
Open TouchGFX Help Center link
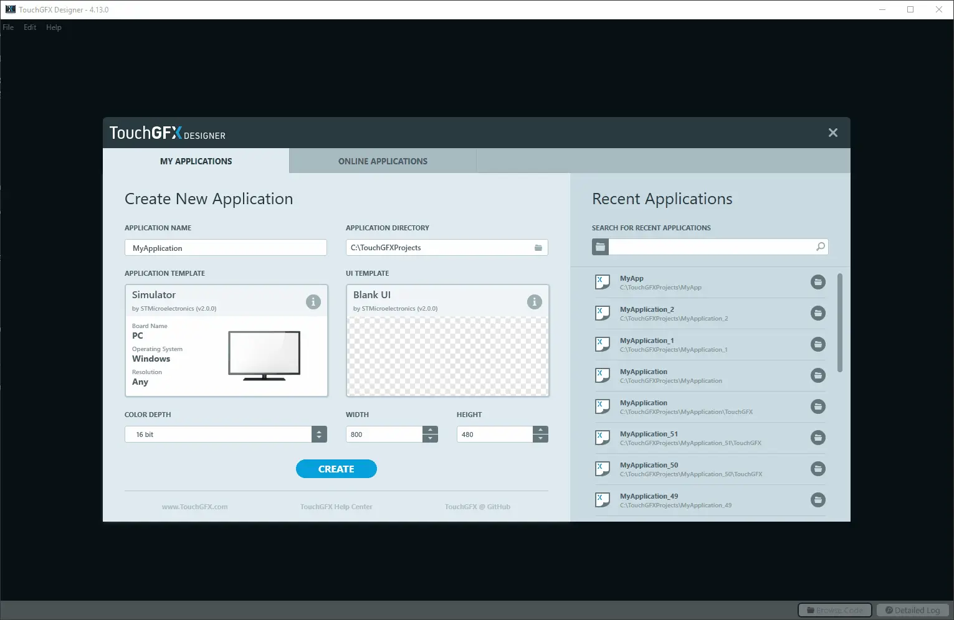click(x=336, y=507)
